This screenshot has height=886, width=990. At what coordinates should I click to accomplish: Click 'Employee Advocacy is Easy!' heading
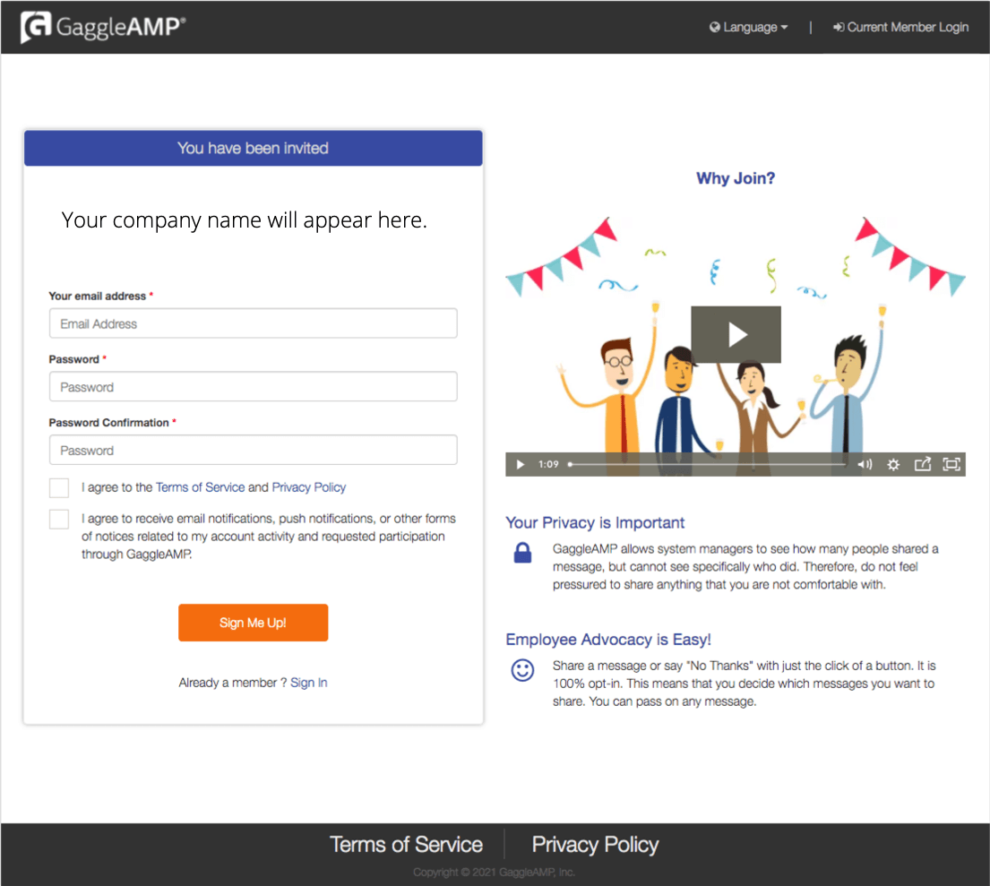[608, 640]
